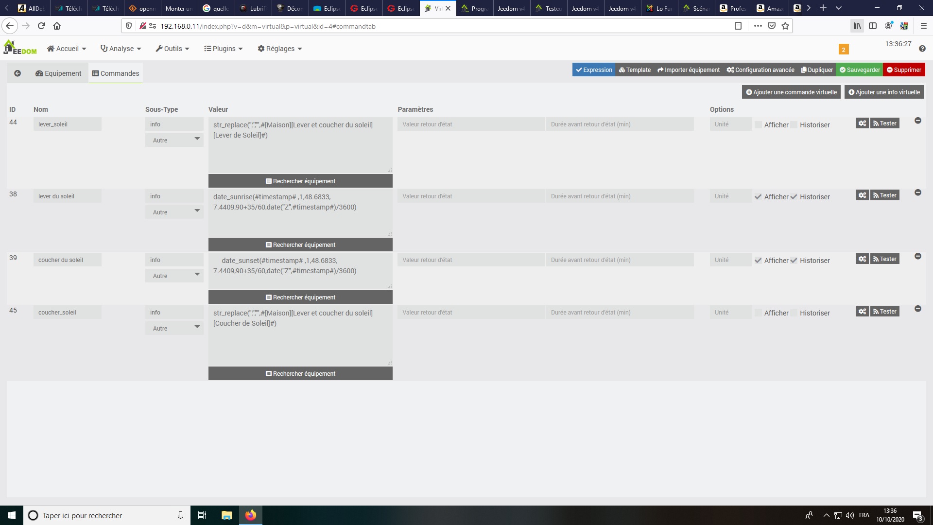Open the help question mark icon

pyautogui.click(x=922, y=49)
